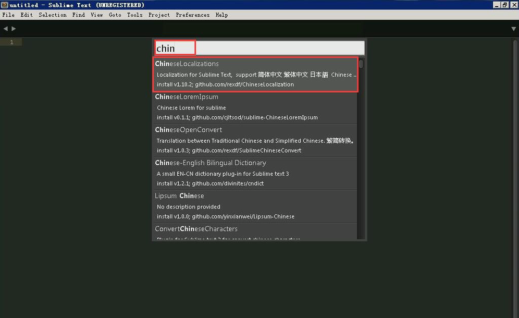Click the editor vertical scrollbar
The height and width of the screenshot is (318, 519).
tap(515, 178)
